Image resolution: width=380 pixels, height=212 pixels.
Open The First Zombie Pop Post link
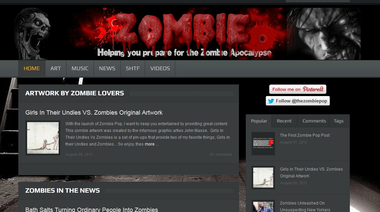pyautogui.click(x=305, y=135)
